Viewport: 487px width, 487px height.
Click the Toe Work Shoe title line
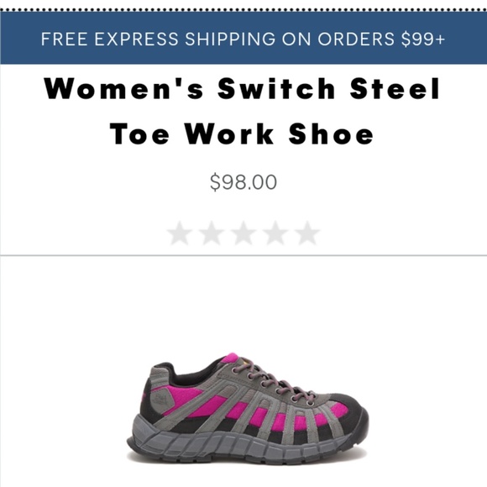pyautogui.click(x=242, y=134)
